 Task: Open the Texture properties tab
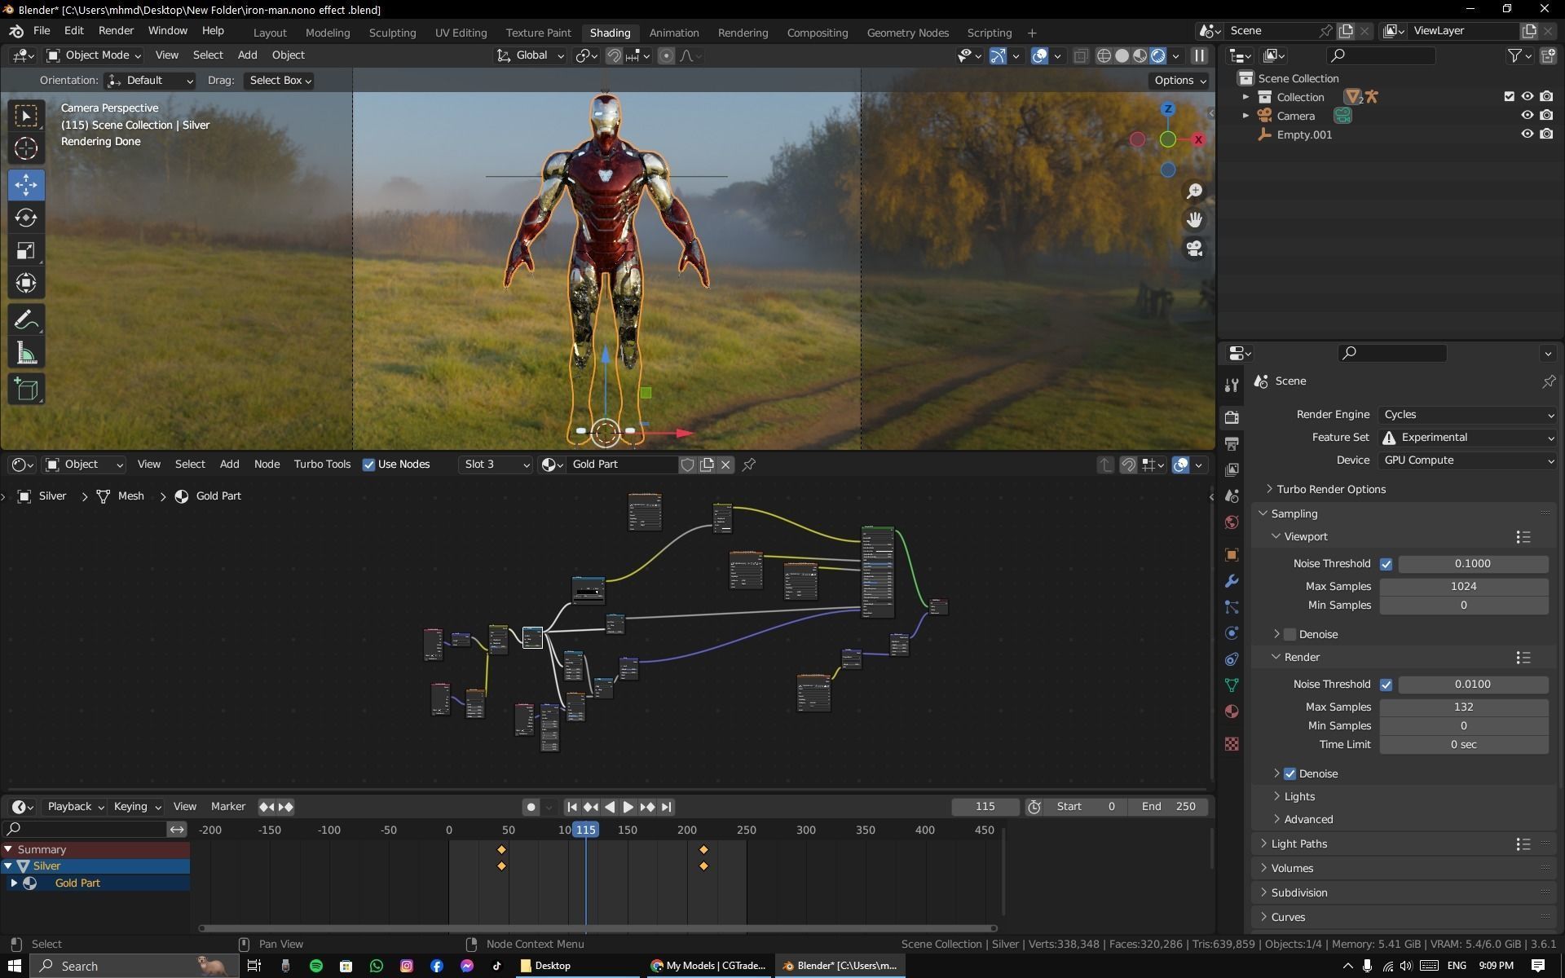(x=1232, y=744)
